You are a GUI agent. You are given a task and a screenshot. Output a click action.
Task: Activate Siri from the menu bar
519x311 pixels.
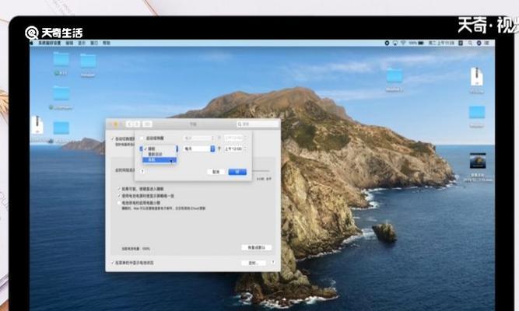(479, 43)
